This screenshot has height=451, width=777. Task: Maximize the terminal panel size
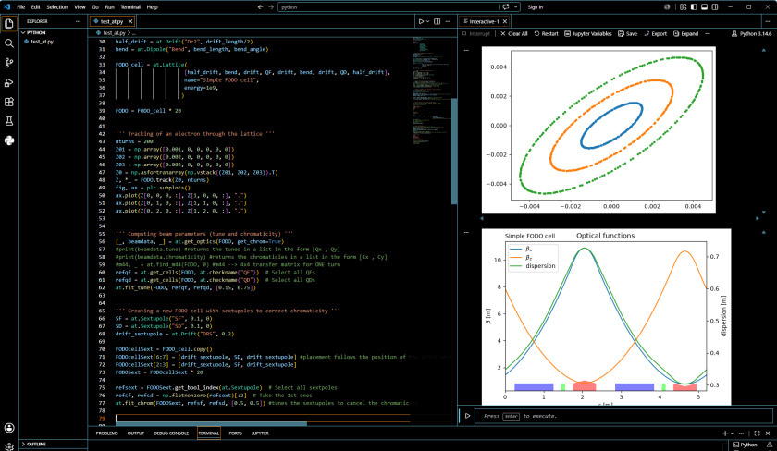[x=758, y=433]
